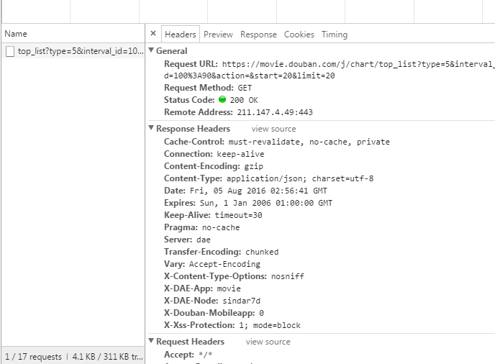
Task: Click the Remote Address value
Action: (x=275, y=112)
